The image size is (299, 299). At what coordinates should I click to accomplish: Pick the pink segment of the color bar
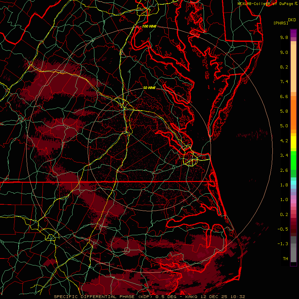(x=293, y=201)
